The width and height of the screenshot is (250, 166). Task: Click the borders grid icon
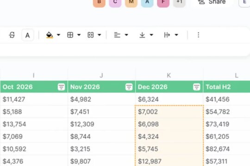[70, 35]
